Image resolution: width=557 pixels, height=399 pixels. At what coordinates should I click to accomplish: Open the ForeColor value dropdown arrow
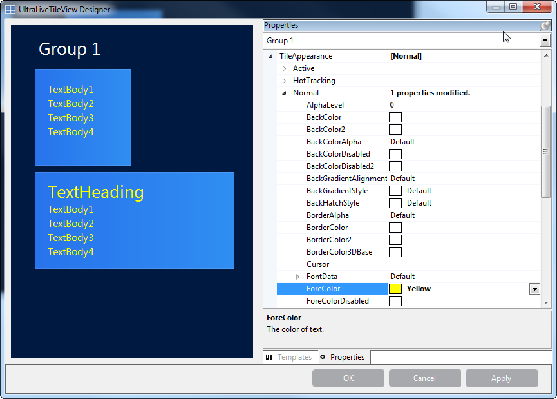click(534, 289)
